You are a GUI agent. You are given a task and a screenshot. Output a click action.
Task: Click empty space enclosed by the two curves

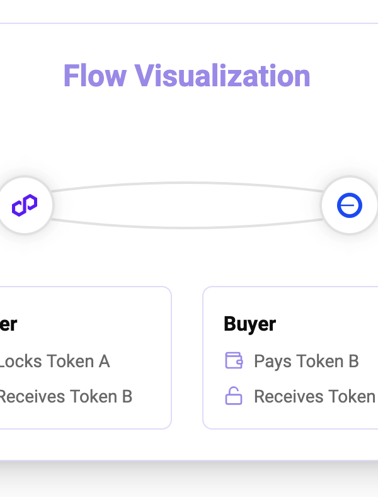[x=187, y=205]
